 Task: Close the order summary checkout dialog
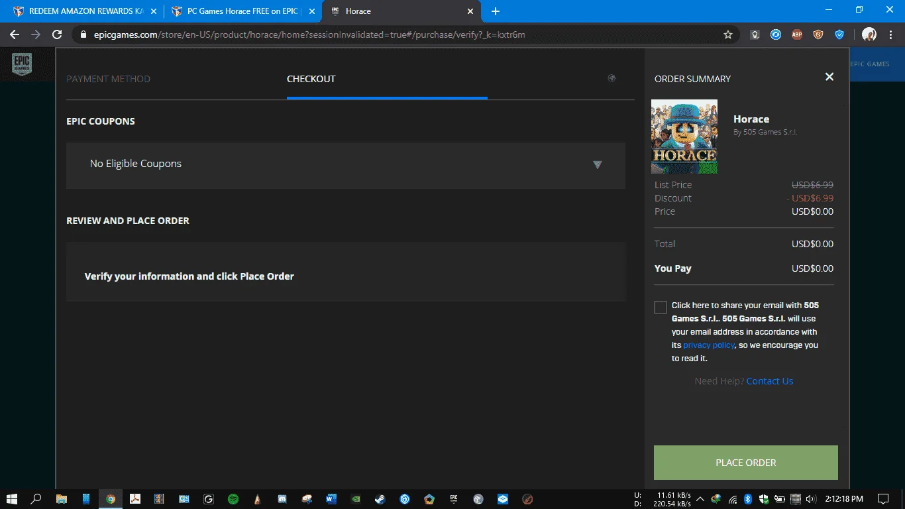(x=829, y=77)
